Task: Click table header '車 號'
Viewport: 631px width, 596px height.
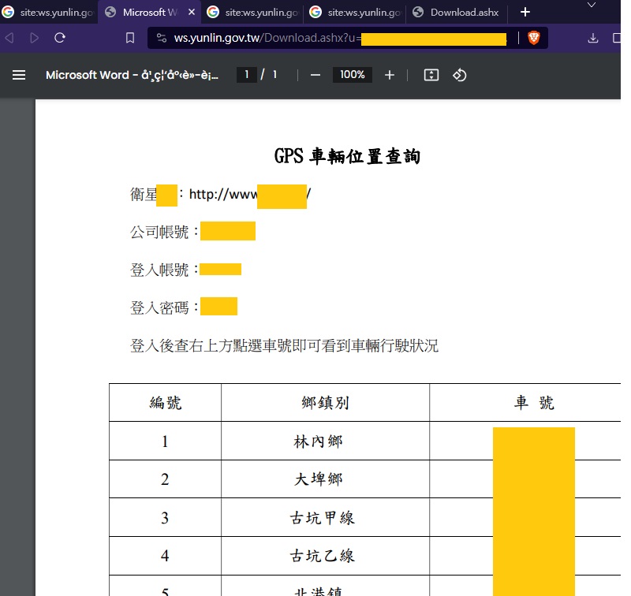Action: point(534,403)
